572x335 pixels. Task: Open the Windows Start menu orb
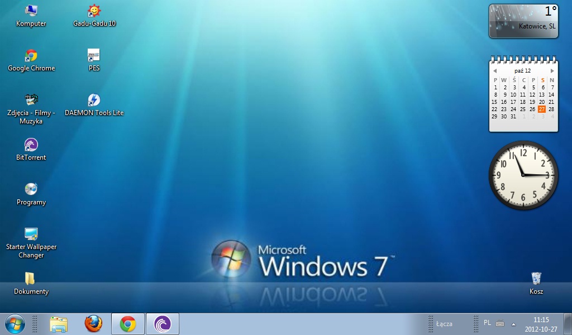15,324
